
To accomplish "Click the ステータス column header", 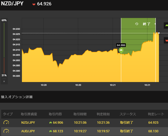I will [128, 114].
